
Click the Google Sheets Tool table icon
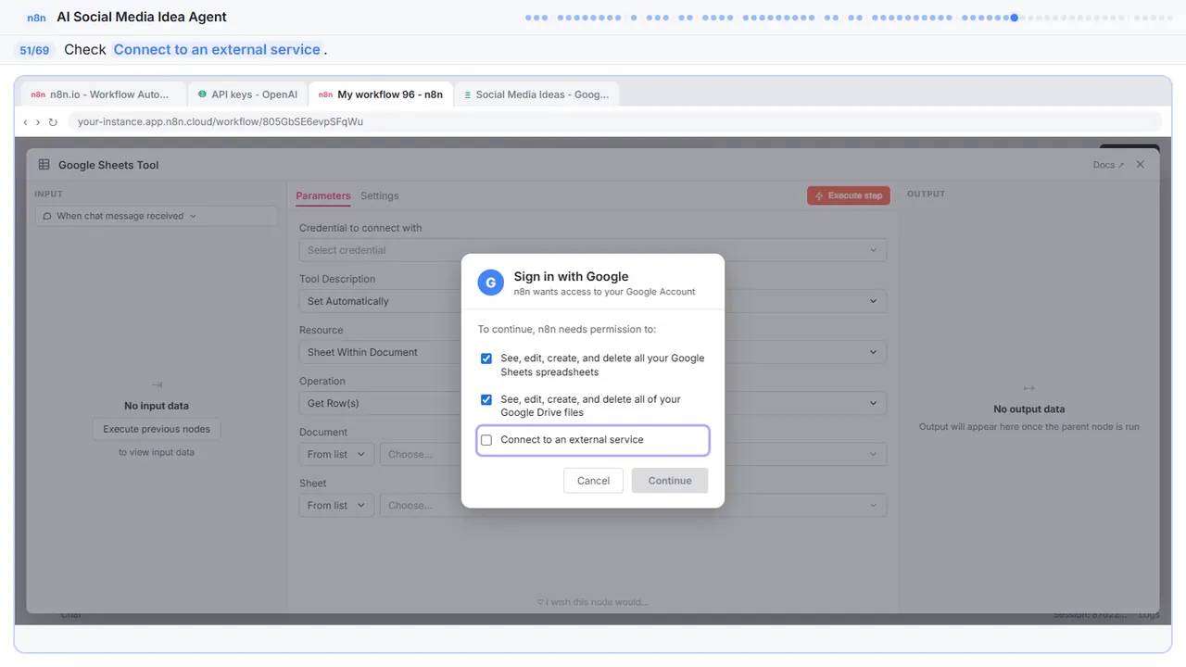pos(44,165)
